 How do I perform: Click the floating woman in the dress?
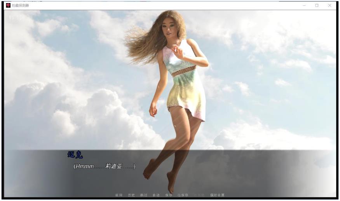tap(183, 86)
